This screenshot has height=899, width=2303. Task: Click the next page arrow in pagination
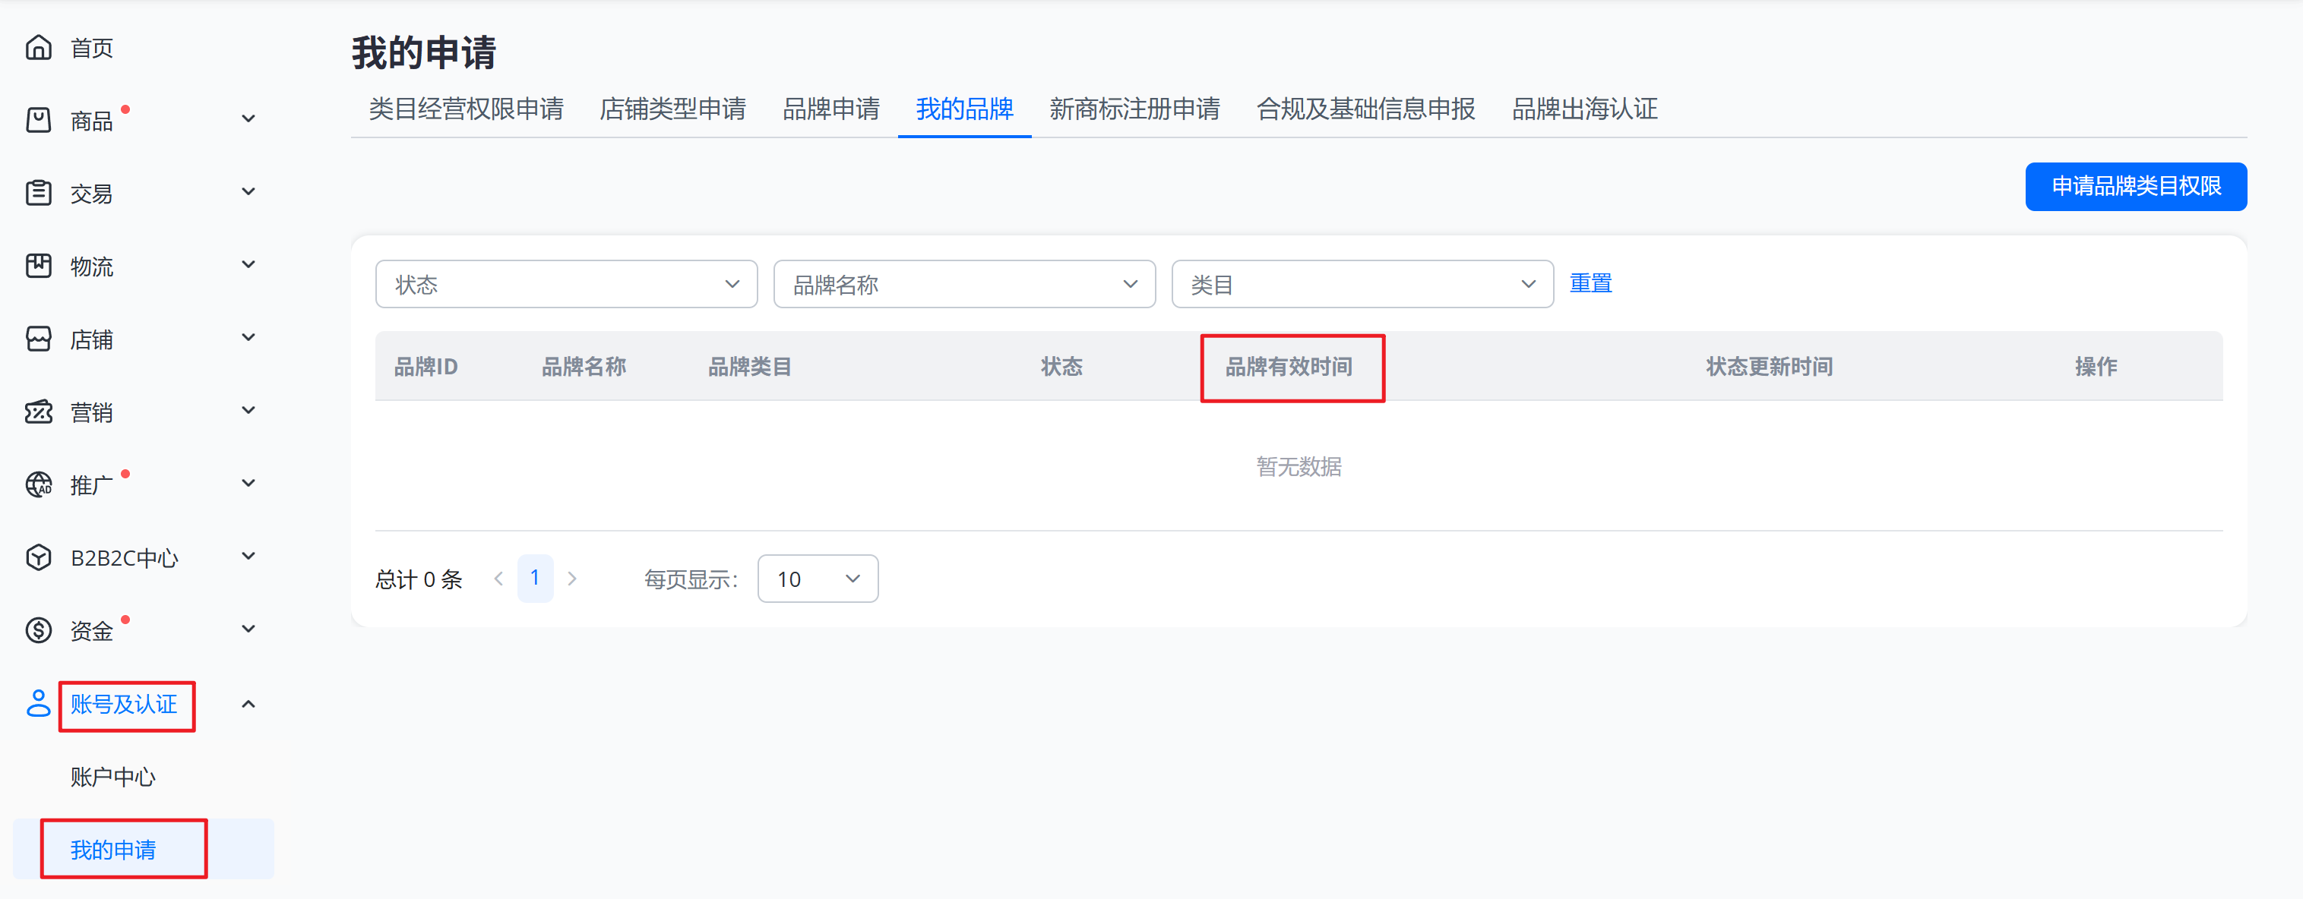pos(572,579)
